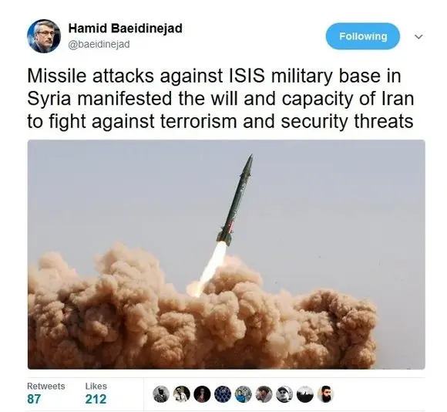Click the @baeidinejad handle
Viewport: 447px width, 412px height.
[x=99, y=45]
